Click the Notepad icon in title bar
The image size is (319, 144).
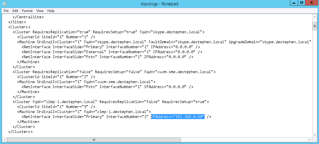pyautogui.click(x=5, y=3)
